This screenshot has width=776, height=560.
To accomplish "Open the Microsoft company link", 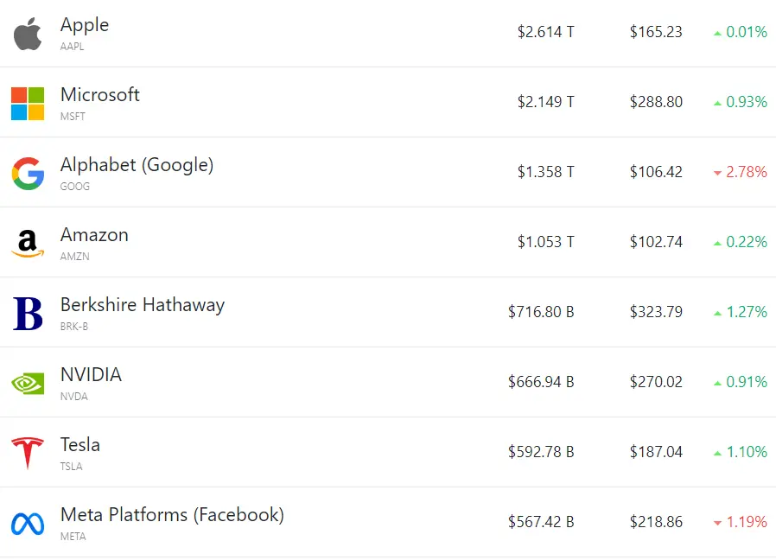I will click(x=100, y=94).
